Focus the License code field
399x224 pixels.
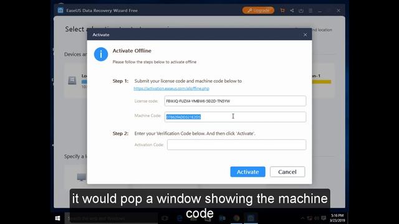[x=235, y=101]
